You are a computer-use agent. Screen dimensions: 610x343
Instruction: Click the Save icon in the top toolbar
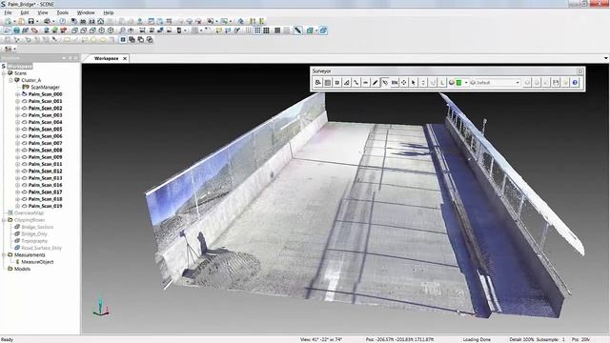click(30, 21)
